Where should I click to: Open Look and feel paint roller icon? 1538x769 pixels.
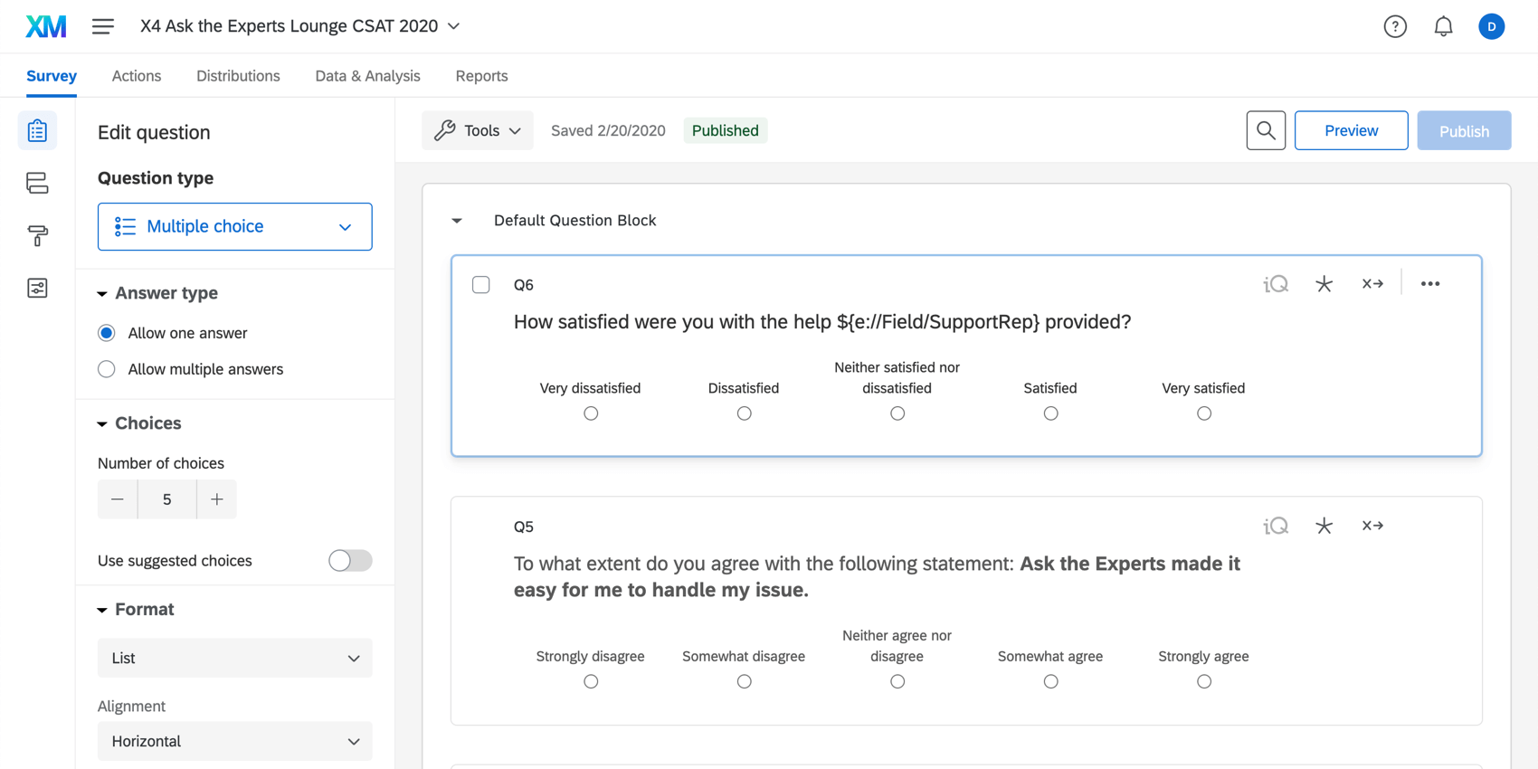[37, 236]
